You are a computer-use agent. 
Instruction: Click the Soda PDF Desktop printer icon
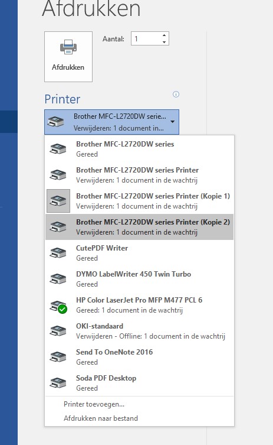[58, 383]
